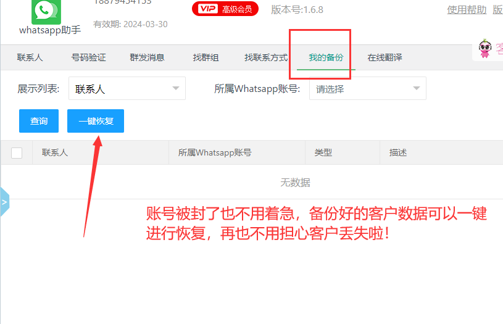Open the 展示列表 dropdown showing 联系人
Image resolution: width=503 pixels, height=324 pixels.
click(x=127, y=88)
